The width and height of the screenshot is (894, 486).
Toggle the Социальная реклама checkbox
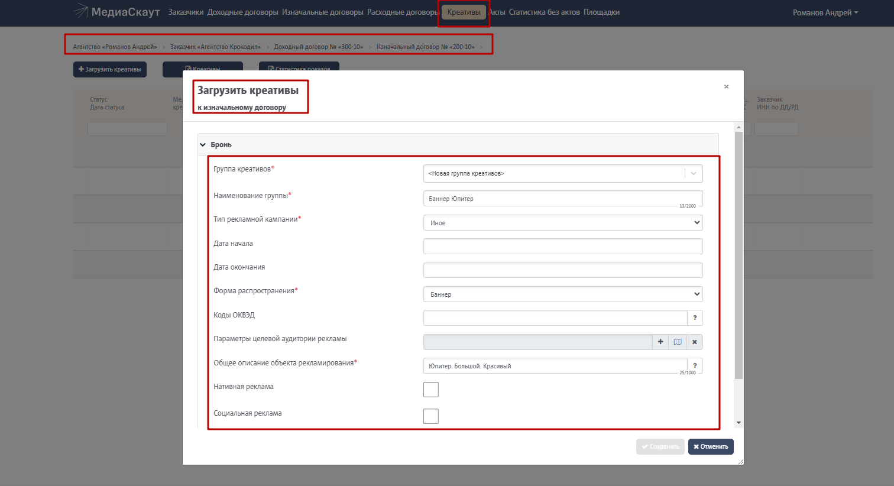pyautogui.click(x=431, y=416)
